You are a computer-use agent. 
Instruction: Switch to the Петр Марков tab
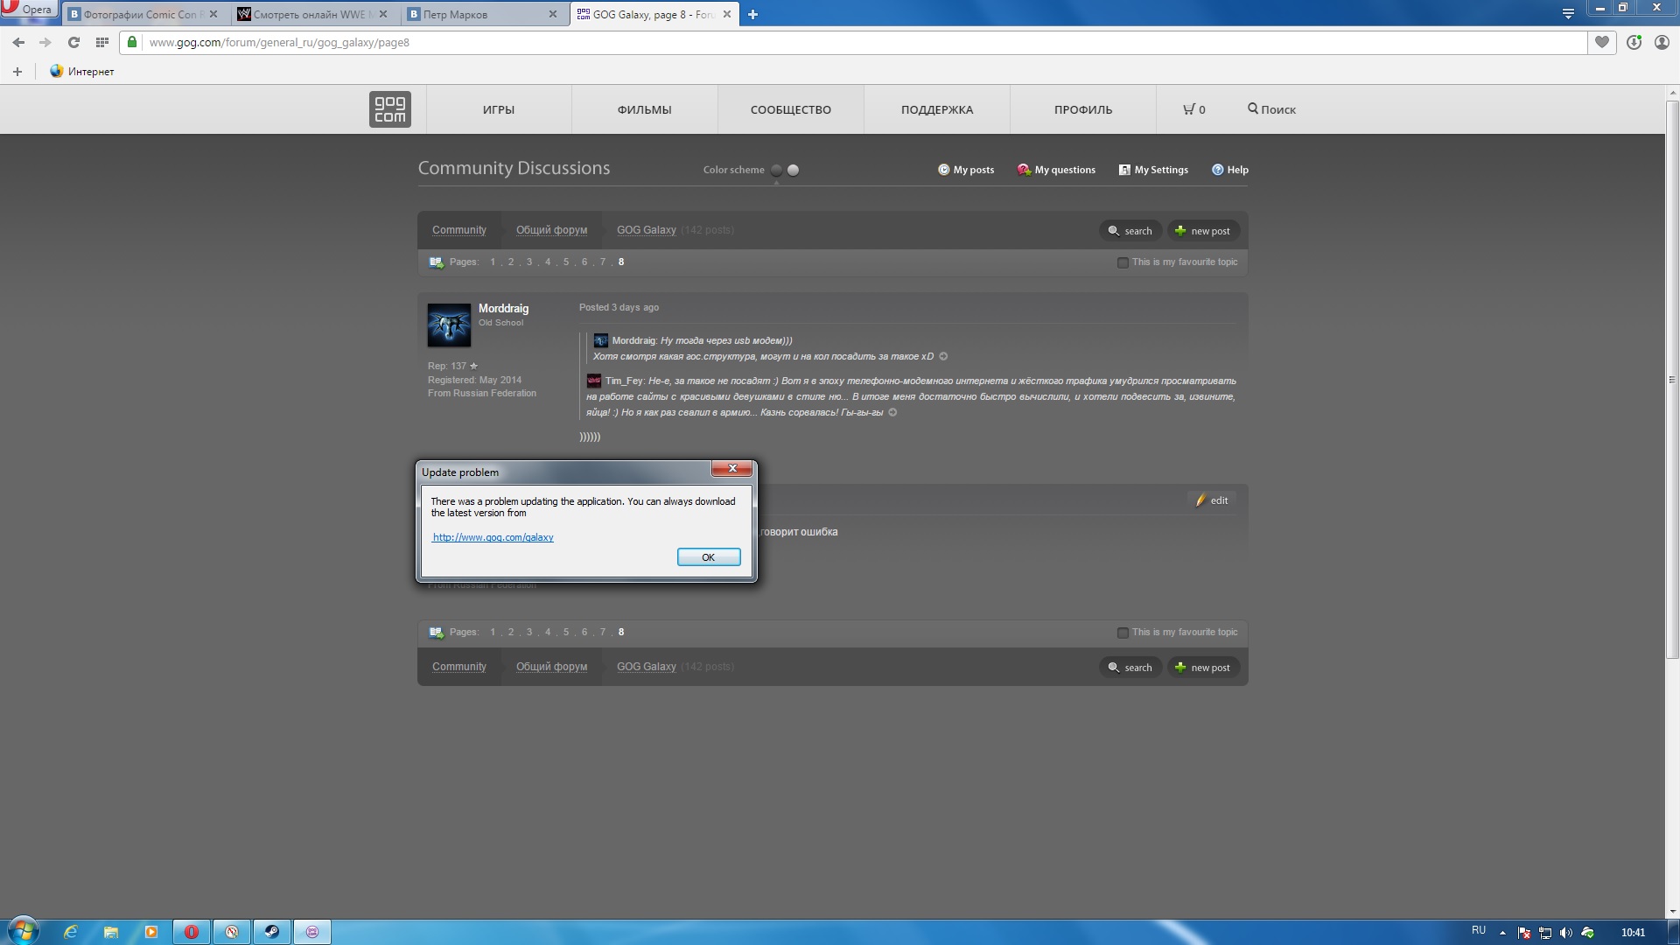(479, 14)
